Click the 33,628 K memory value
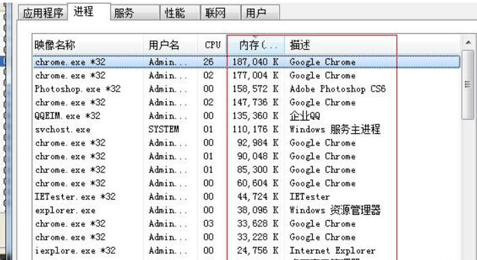477x260 pixels. click(258, 224)
